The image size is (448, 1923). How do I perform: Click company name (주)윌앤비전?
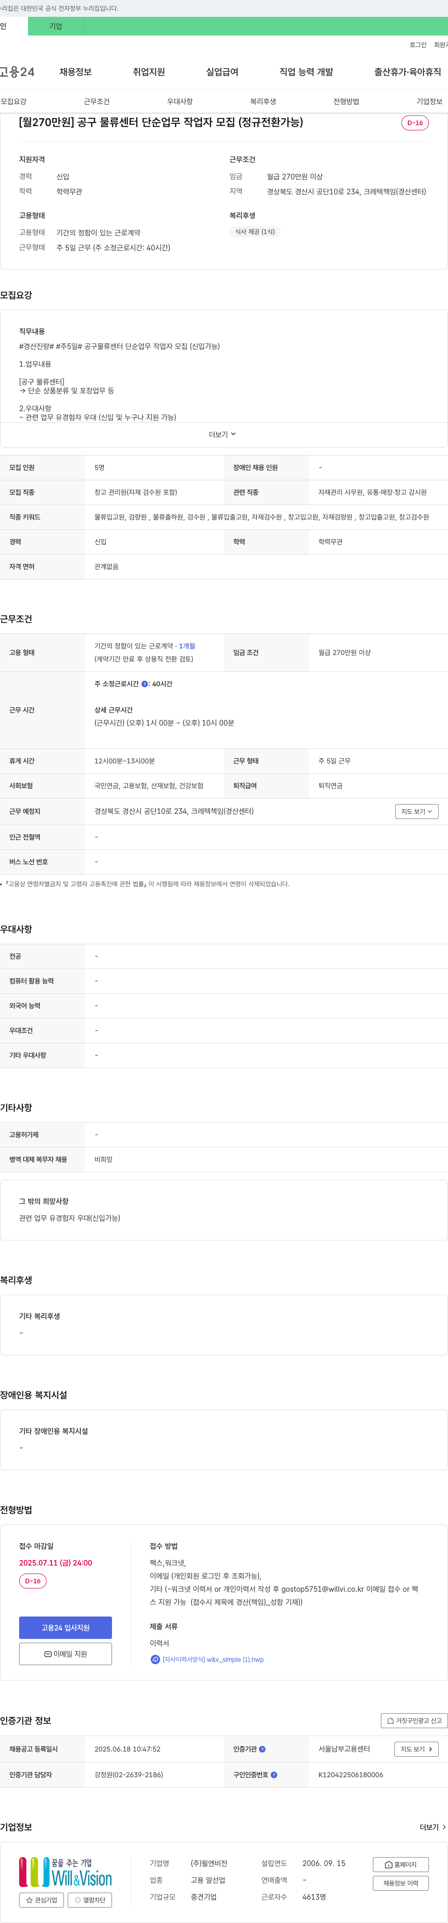pos(209,1863)
